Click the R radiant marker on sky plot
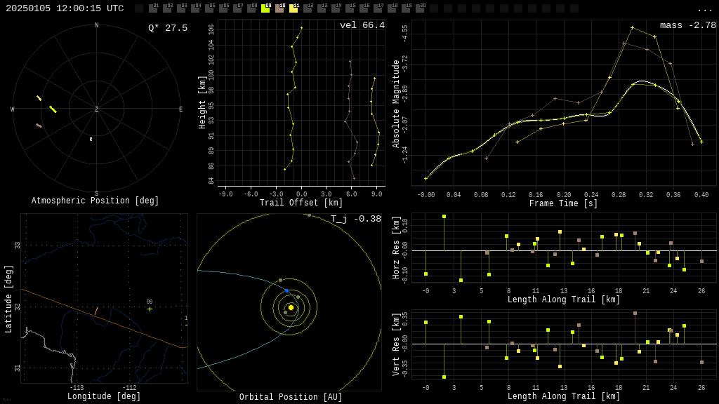This screenshot has height=404, width=719. [x=91, y=140]
